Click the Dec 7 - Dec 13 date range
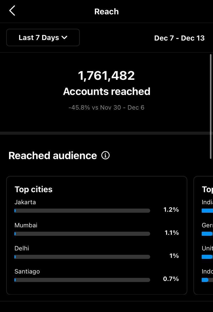The height and width of the screenshot is (312, 213). pos(179,38)
